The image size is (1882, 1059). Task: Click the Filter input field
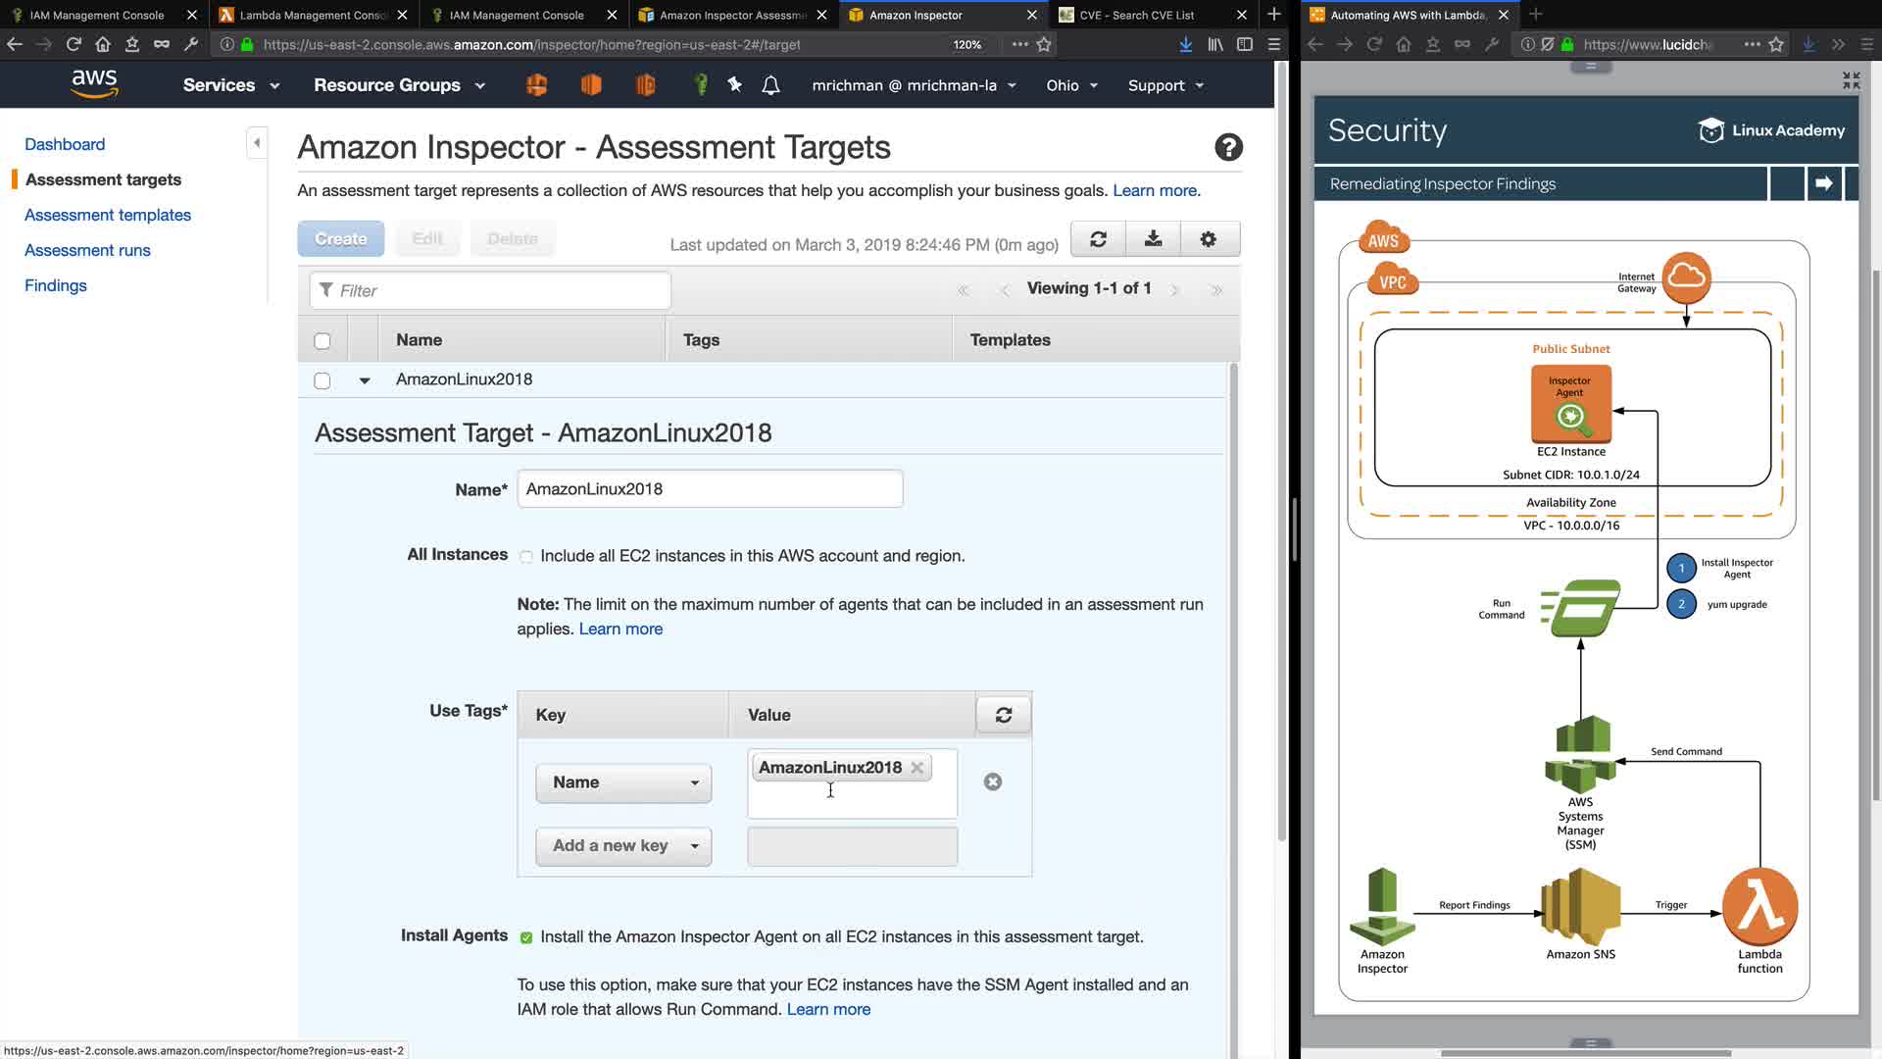pos(490,291)
